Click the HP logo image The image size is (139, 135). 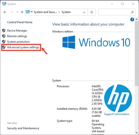click(x=118, y=98)
